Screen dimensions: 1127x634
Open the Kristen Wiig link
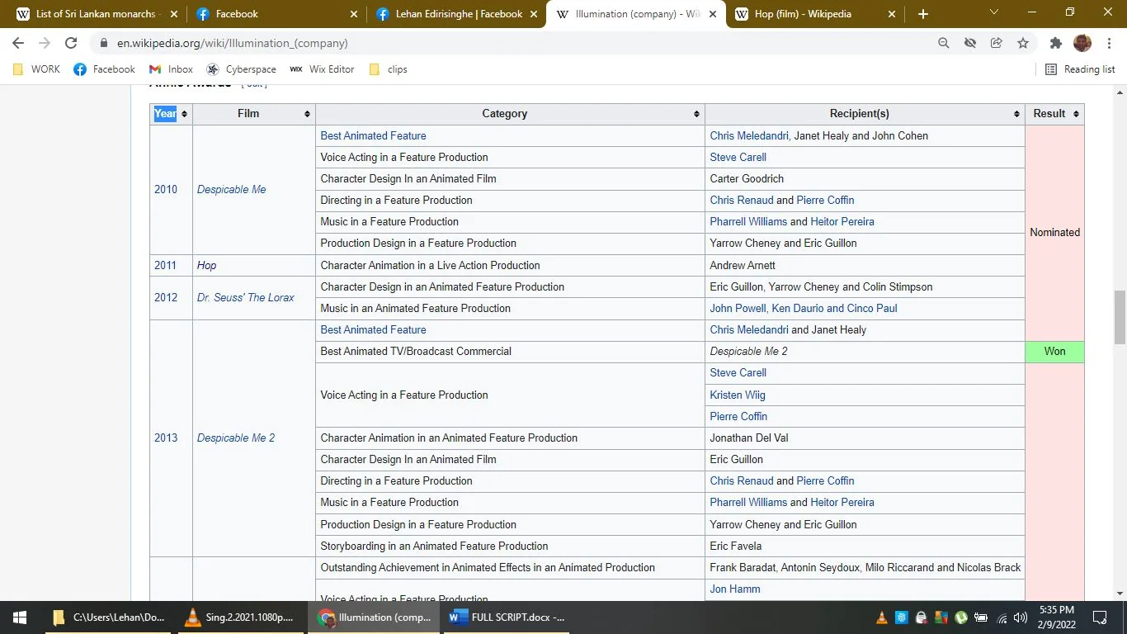point(737,395)
